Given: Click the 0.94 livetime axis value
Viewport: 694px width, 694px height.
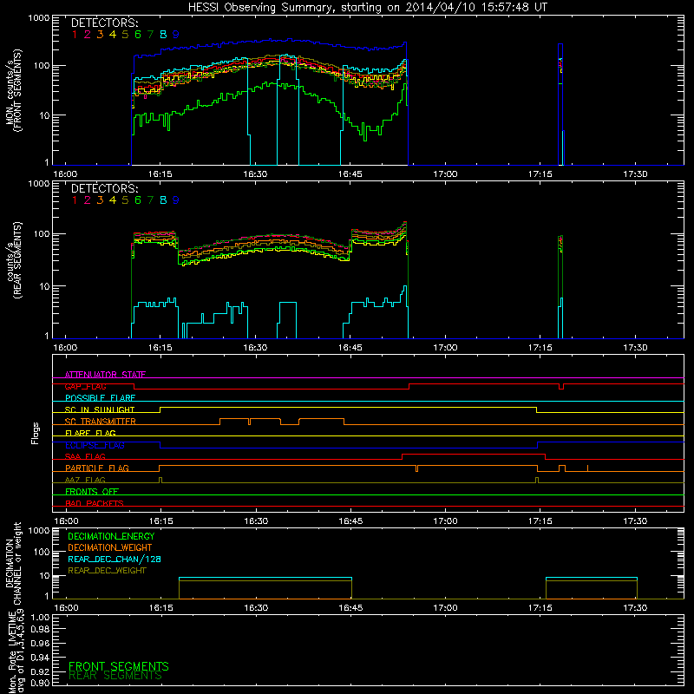Looking at the screenshot, I should point(41,657).
